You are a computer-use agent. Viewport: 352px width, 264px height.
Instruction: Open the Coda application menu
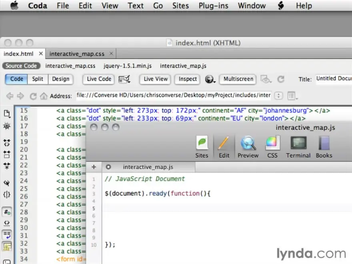[38, 5]
